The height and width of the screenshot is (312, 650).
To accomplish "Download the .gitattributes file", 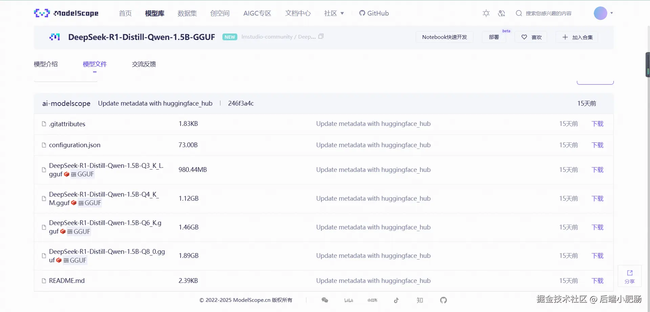I will click(x=598, y=124).
